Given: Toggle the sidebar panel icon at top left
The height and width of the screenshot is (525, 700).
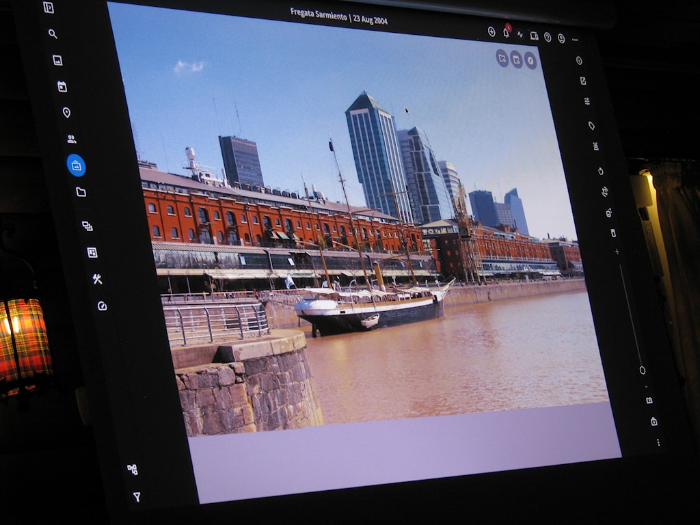Looking at the screenshot, I should 48,8.
